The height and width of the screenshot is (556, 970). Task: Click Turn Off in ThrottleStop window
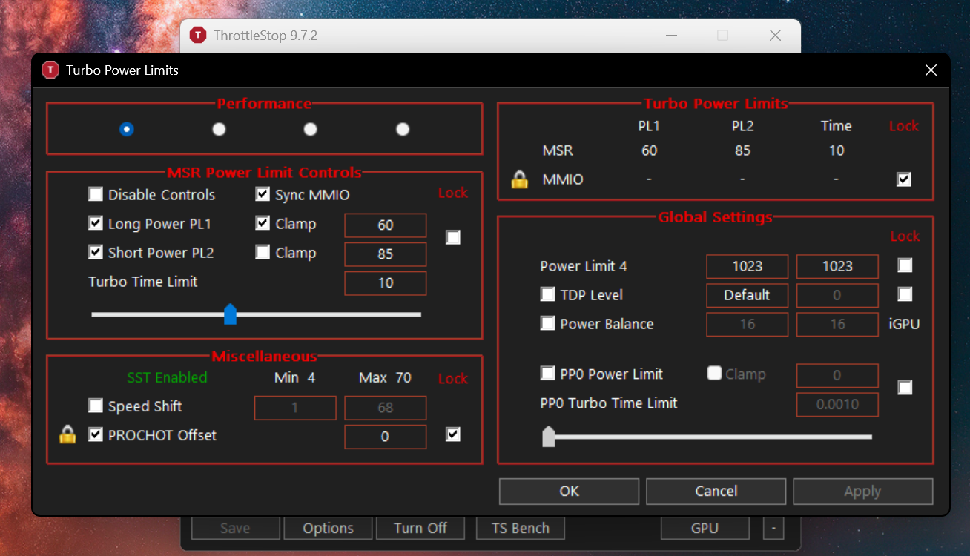420,528
